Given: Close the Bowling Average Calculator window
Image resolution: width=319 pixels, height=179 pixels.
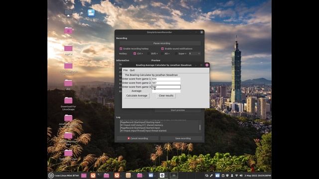Looking at the screenshot, I should pos(207,65).
